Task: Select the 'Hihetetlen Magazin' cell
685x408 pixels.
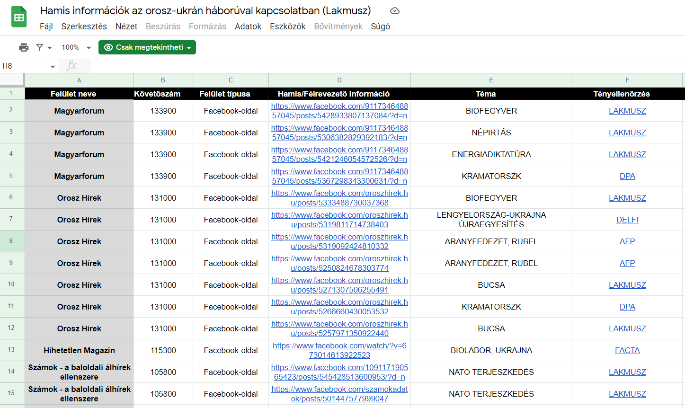Action: coord(79,350)
